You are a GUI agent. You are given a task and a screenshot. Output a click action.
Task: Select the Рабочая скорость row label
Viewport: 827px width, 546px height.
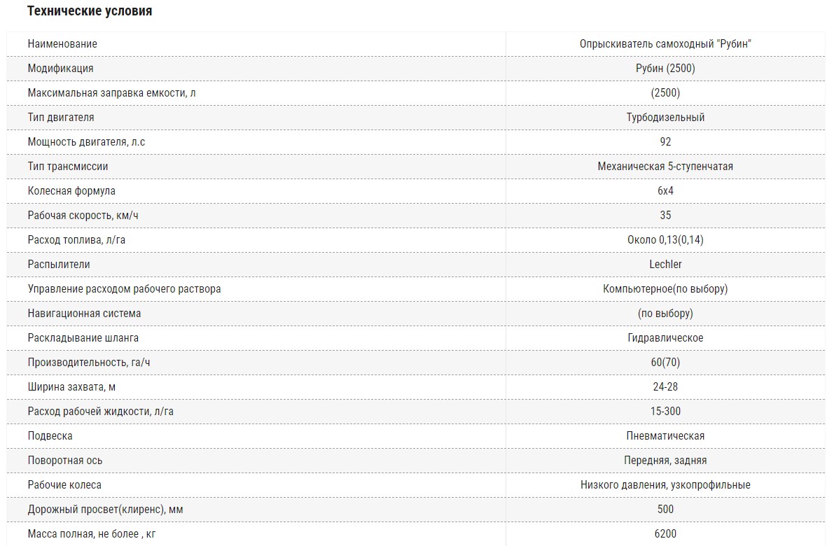83,215
